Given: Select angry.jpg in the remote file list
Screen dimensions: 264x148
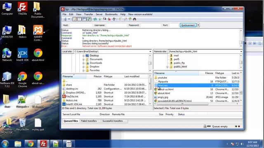Looking at the screenshot, I should [x=163, y=97].
